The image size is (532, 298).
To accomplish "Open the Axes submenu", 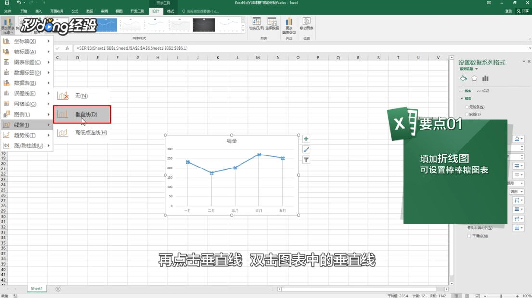I will pyautogui.click(x=27, y=41).
